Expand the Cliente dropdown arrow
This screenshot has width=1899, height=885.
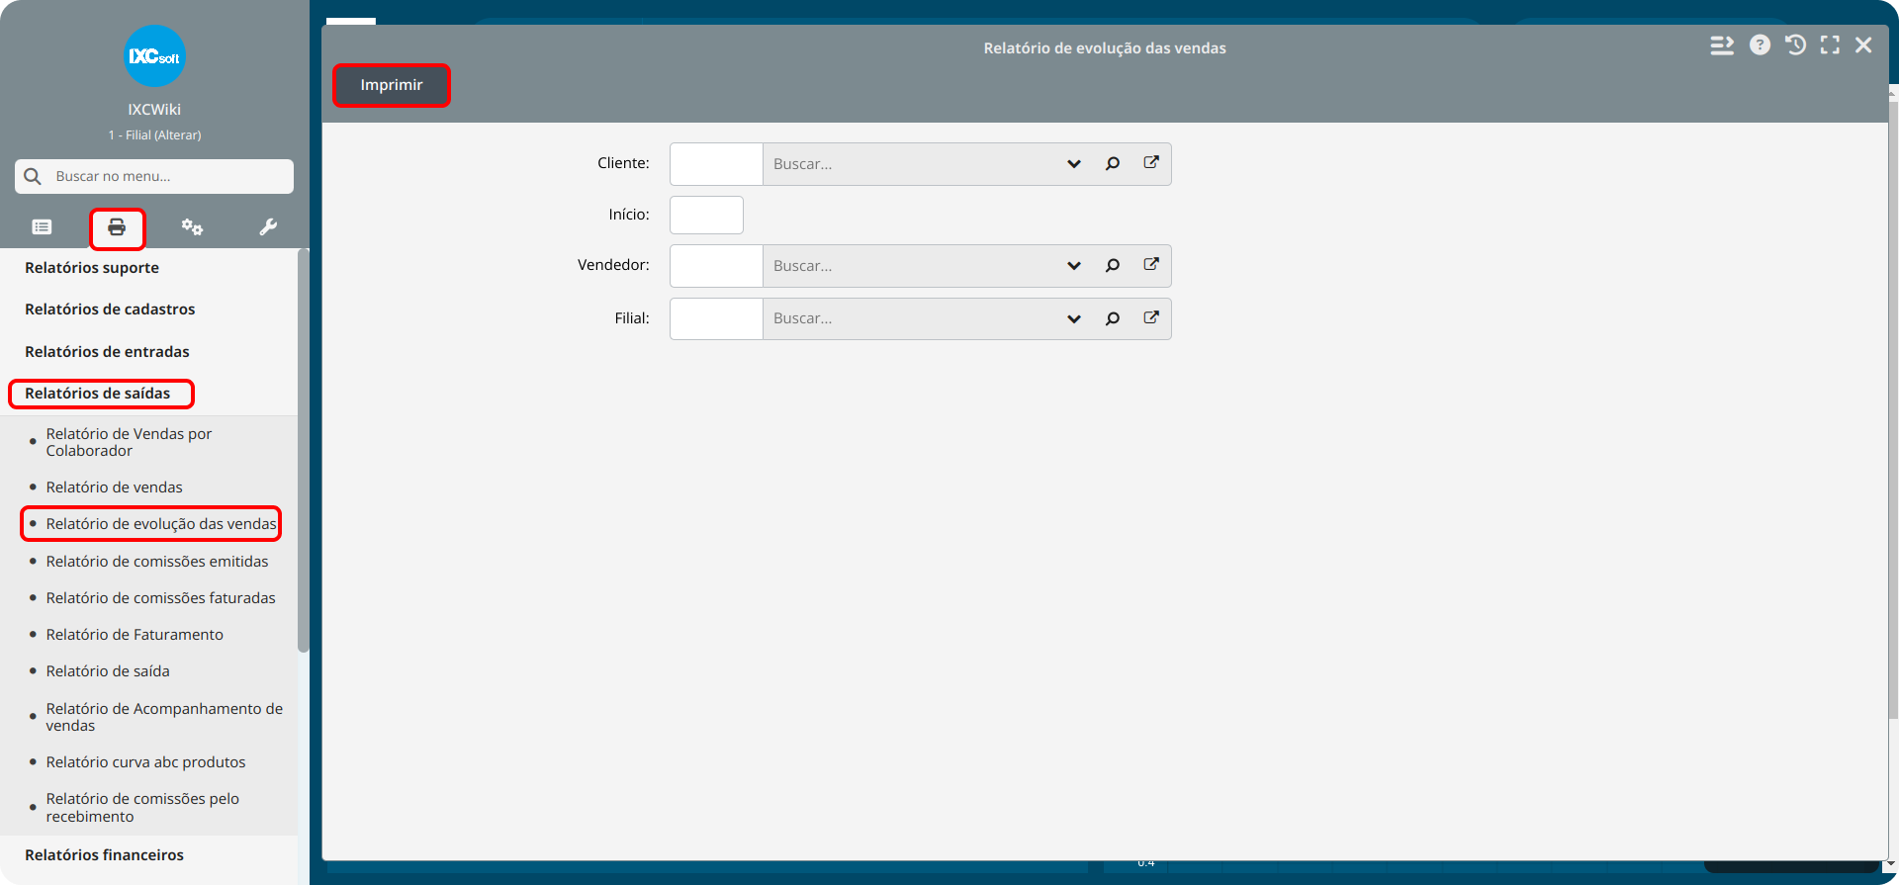pos(1074,164)
